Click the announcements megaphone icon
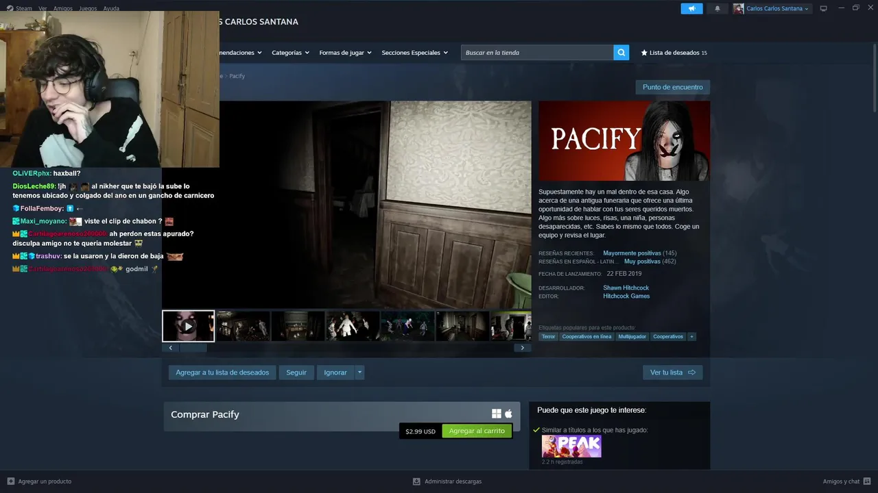The width and height of the screenshot is (878, 493). pyautogui.click(x=691, y=8)
